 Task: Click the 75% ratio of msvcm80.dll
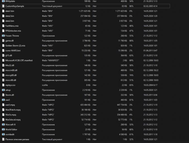(x=131, y=70)
